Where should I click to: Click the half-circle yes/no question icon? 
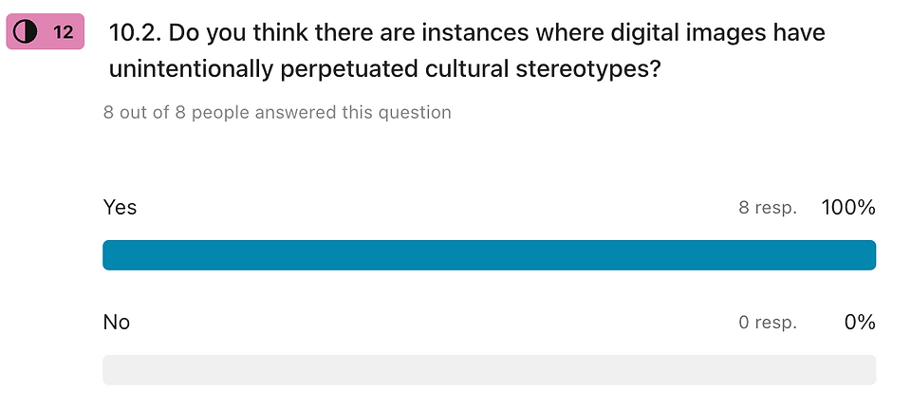coord(25,32)
